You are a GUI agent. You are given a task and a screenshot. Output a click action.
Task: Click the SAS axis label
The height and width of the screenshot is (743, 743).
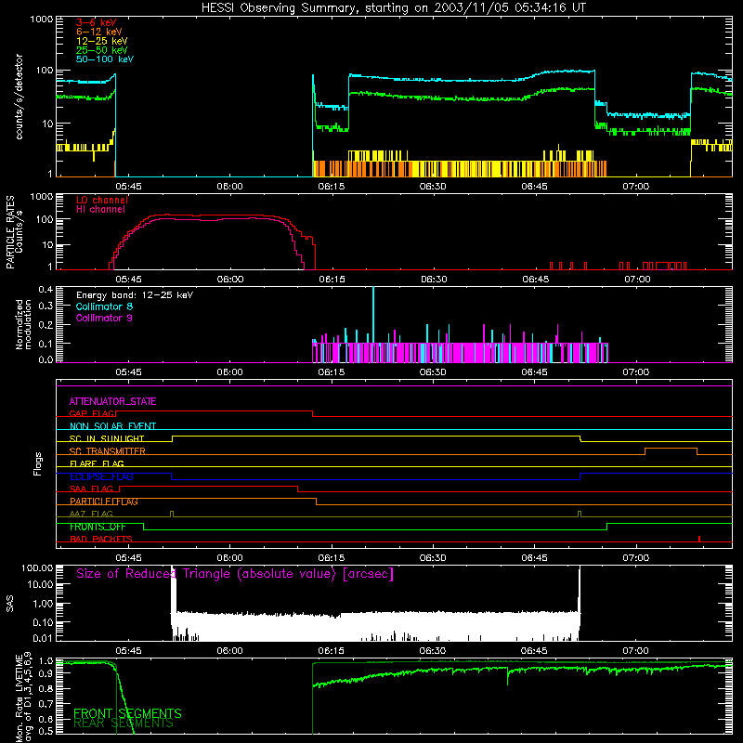coord(9,604)
